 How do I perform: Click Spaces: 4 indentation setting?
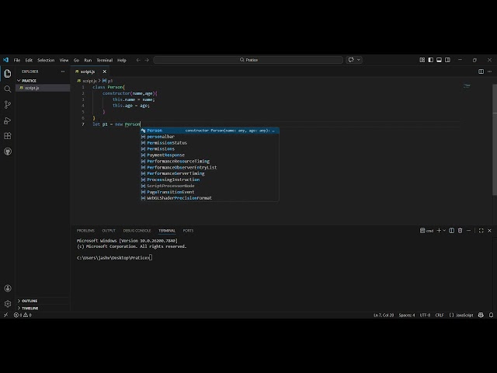(407, 315)
